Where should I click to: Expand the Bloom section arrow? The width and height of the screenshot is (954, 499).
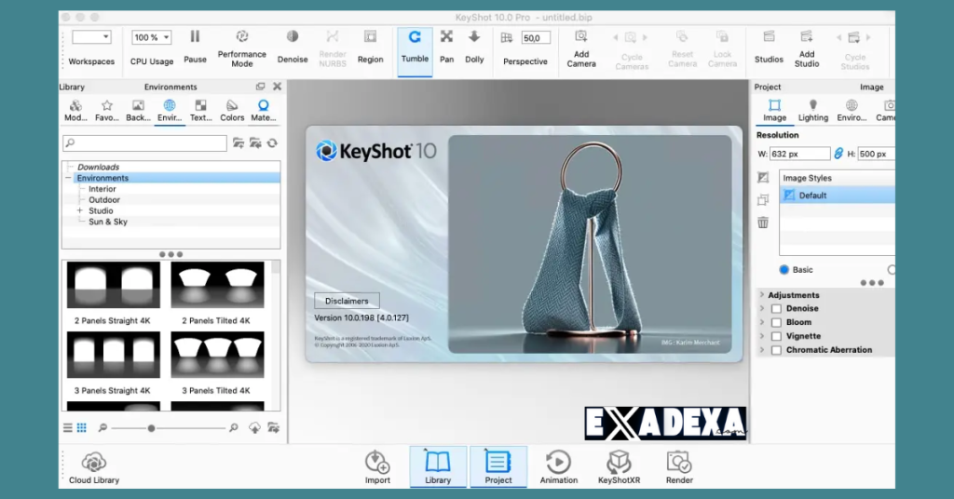pyautogui.click(x=762, y=322)
